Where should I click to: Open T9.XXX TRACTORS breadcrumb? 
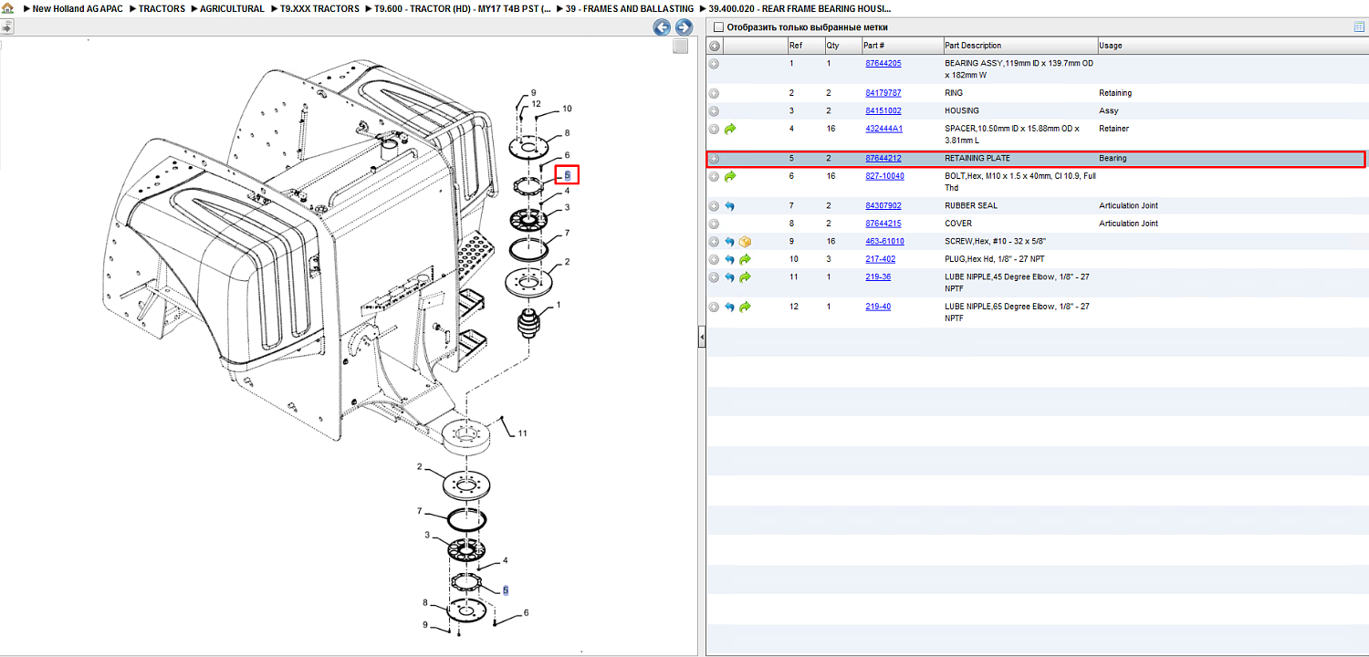(319, 8)
